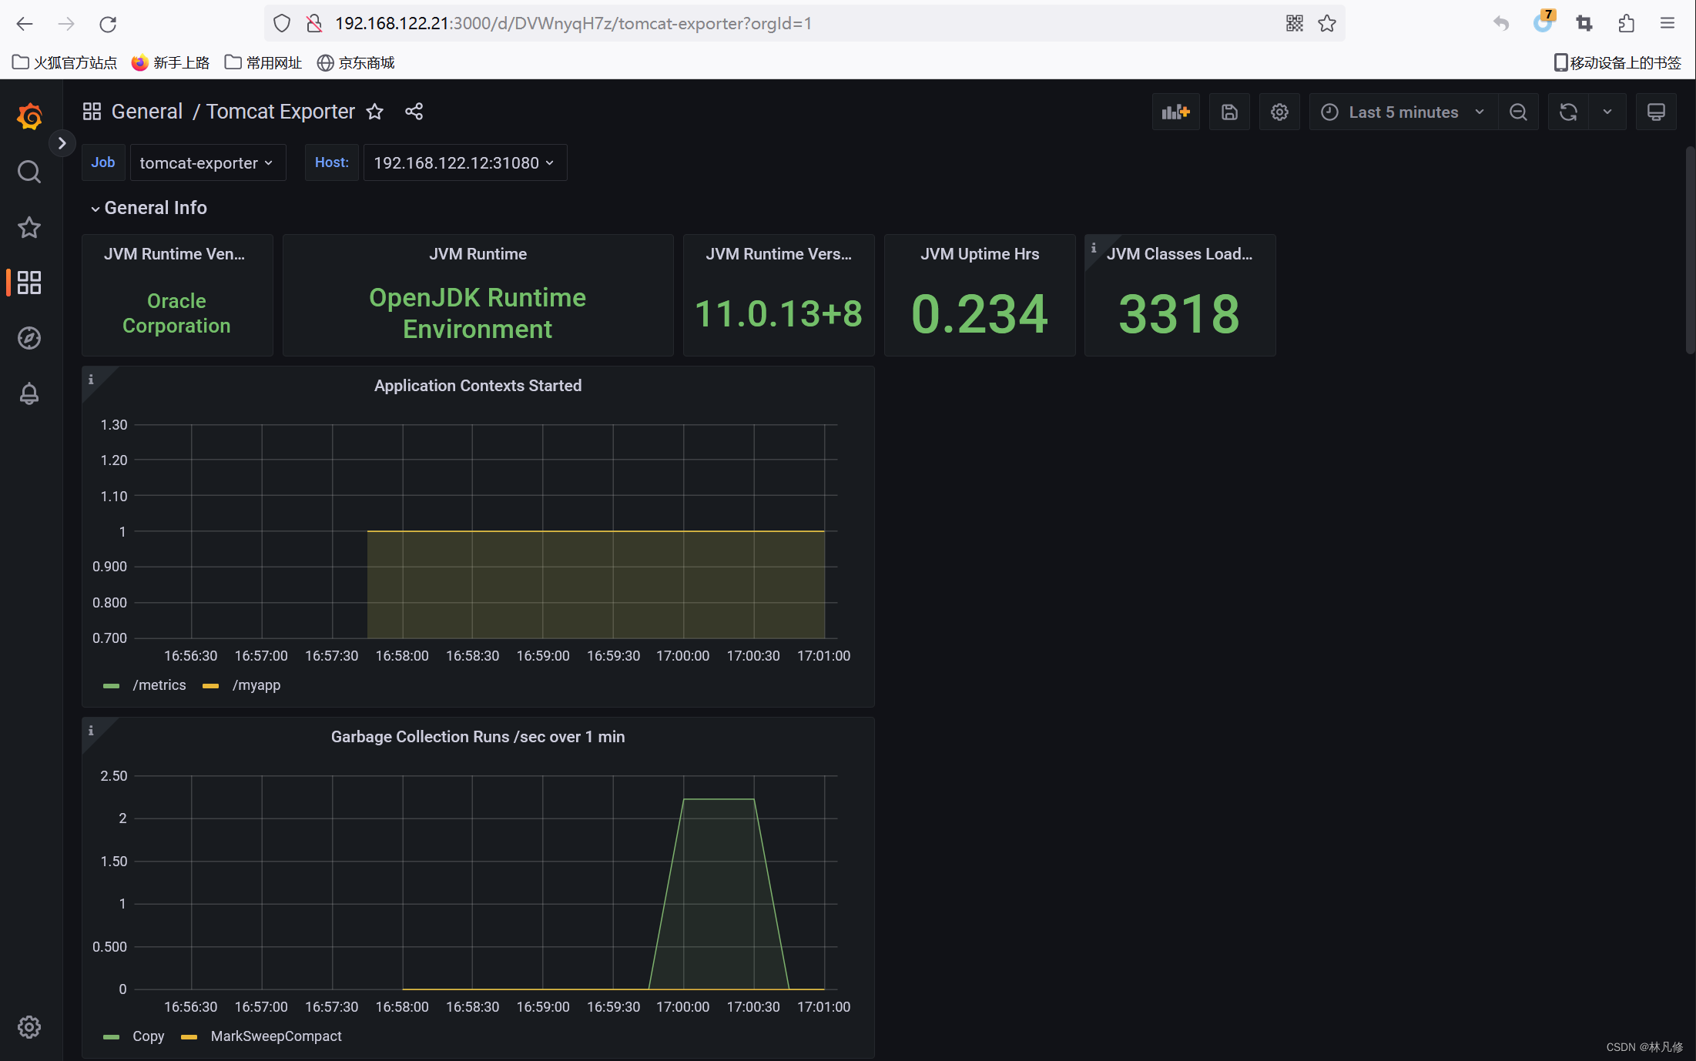
Task: Change the /metrics series color swatch
Action: (x=111, y=686)
